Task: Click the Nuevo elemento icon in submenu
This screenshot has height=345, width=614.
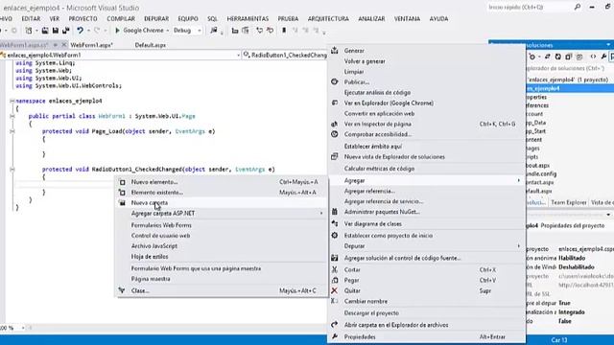Action: pos(122,182)
